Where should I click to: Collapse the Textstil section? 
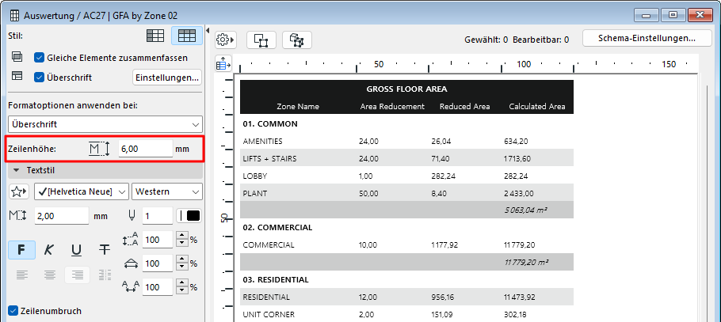pos(15,169)
